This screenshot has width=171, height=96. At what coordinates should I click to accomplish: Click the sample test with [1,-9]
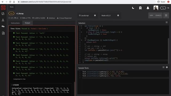(x=102, y=76)
